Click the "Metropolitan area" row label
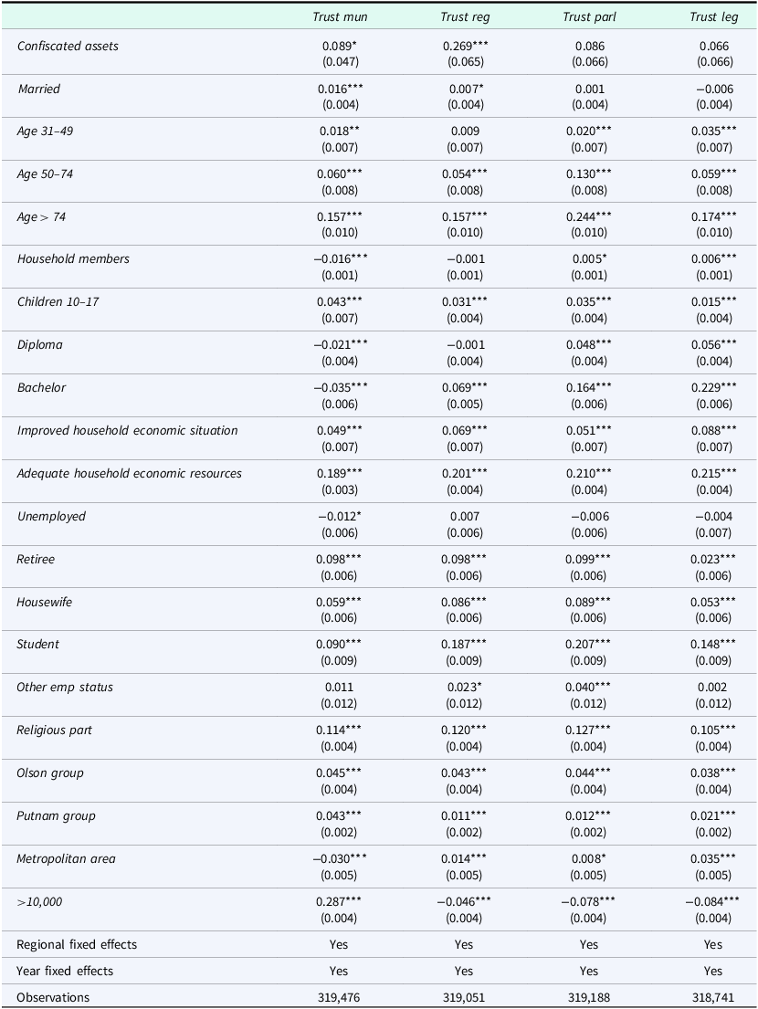 (67, 858)
